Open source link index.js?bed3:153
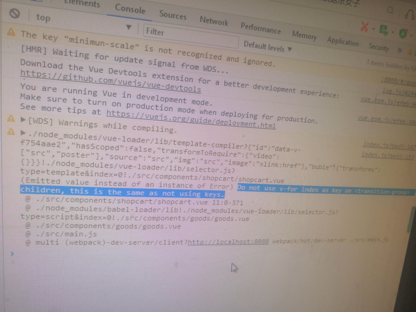Image resolution: width=416 pixels, height=312 pixels. pos(387,155)
